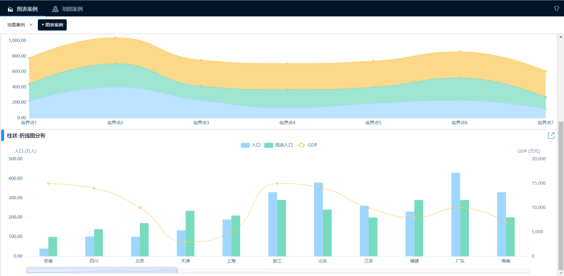Click the page scrollbar down arrow
564x276 pixels.
tap(561, 273)
